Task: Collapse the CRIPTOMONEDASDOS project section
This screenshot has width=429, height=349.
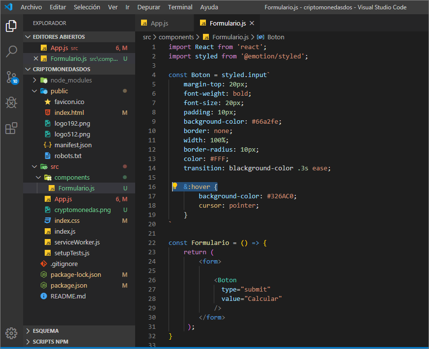Action: [28, 69]
